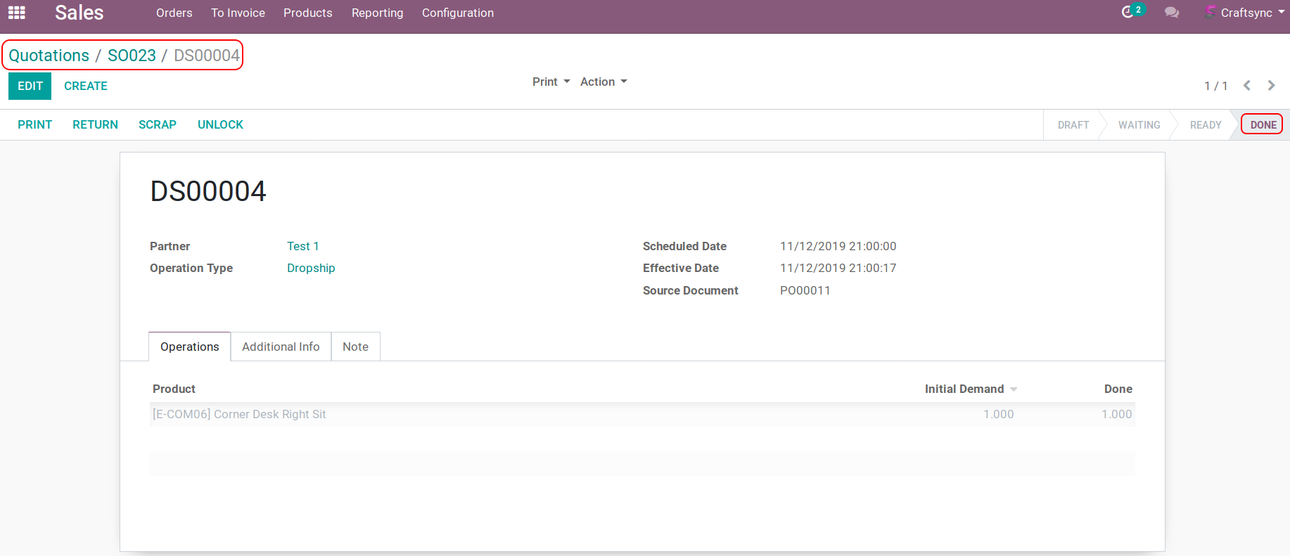The image size is (1290, 556).
Task: Navigate to SO023 in the breadcrumb
Action: 132,56
